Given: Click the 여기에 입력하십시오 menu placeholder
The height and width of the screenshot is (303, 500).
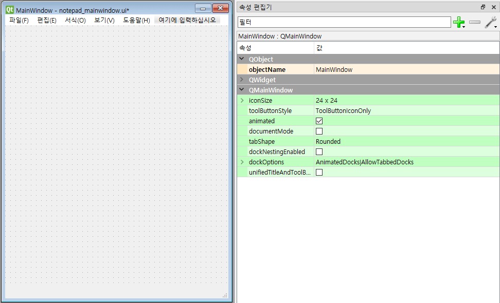Looking at the screenshot, I should point(187,20).
